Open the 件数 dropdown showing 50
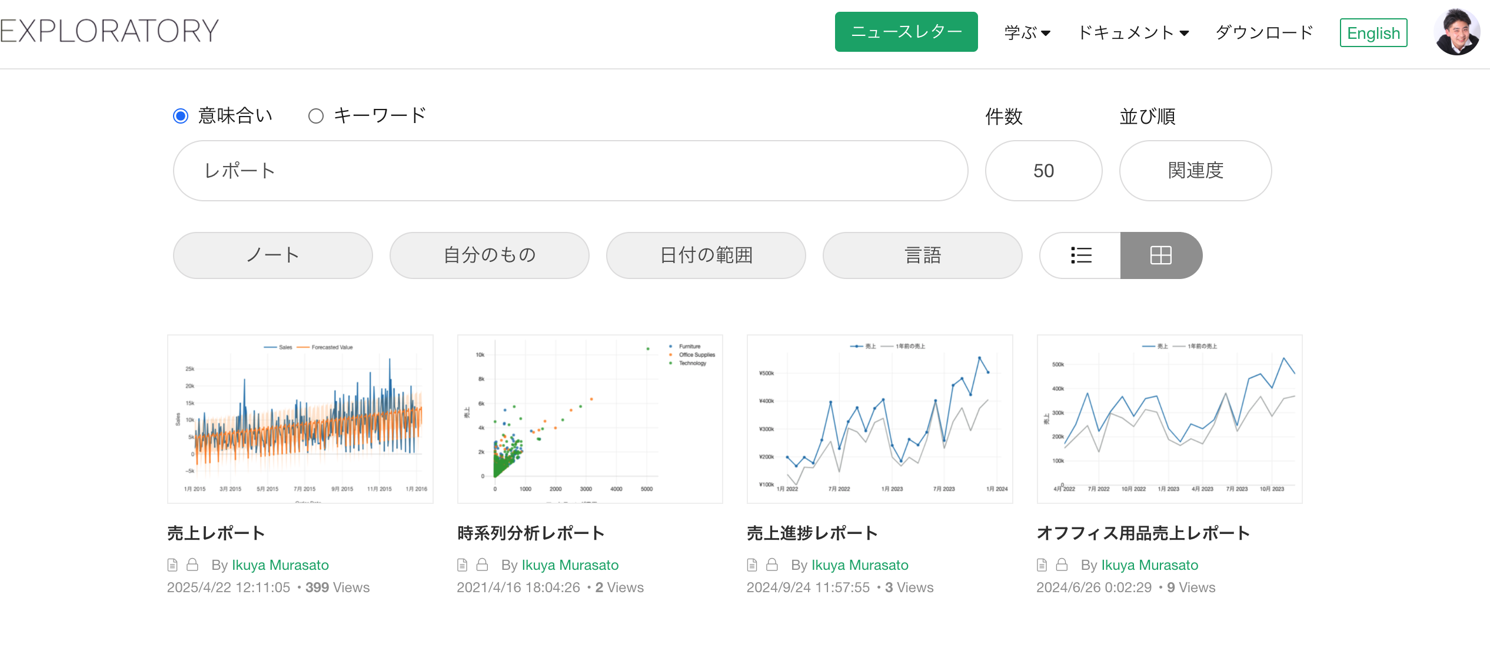Screen dimensions: 1490x664 1043,171
